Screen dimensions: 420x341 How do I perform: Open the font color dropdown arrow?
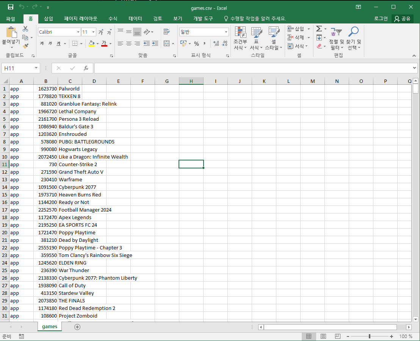pyautogui.click(x=110, y=44)
